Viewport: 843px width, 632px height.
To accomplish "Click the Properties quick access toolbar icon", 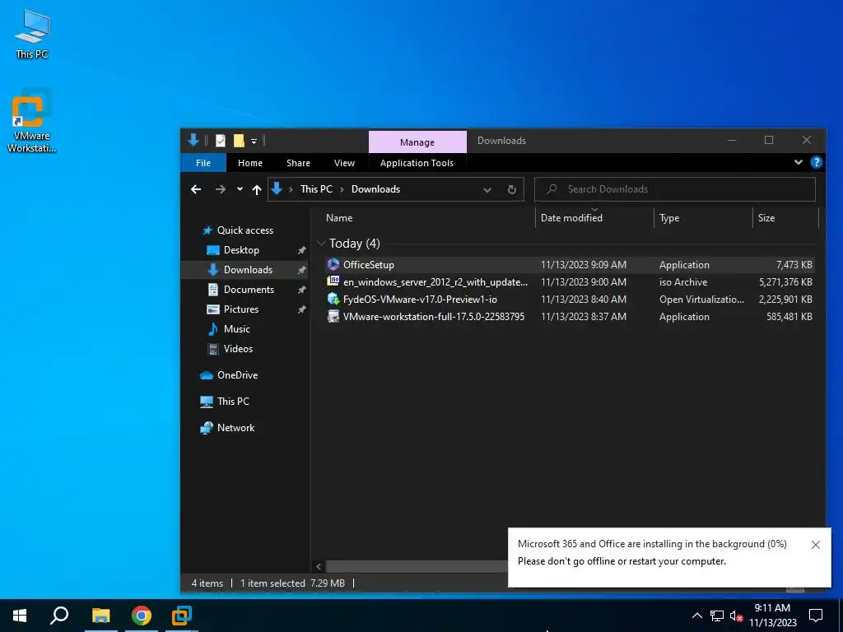I will click(x=221, y=141).
